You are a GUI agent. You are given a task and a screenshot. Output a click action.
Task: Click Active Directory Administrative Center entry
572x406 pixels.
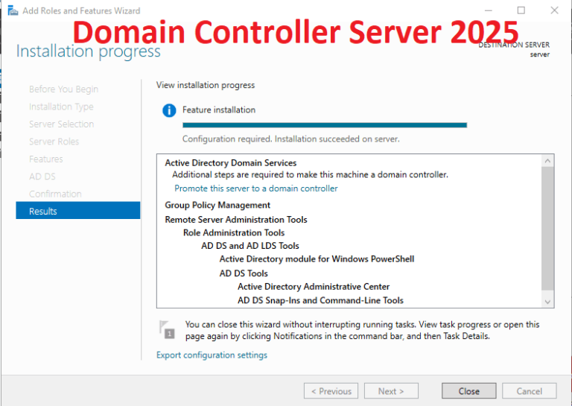(x=314, y=287)
